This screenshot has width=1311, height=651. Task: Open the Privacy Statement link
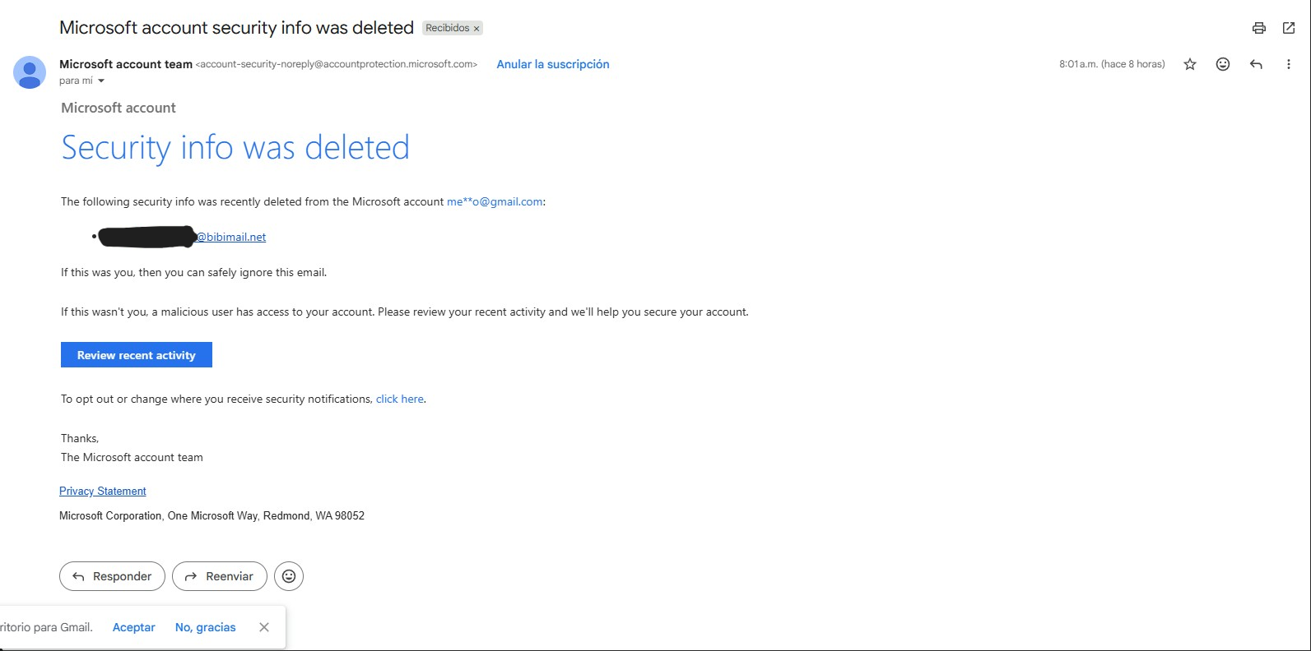pos(103,491)
